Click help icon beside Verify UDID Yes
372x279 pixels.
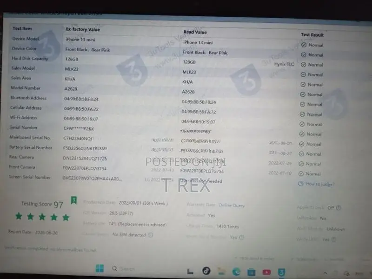pos(333,239)
